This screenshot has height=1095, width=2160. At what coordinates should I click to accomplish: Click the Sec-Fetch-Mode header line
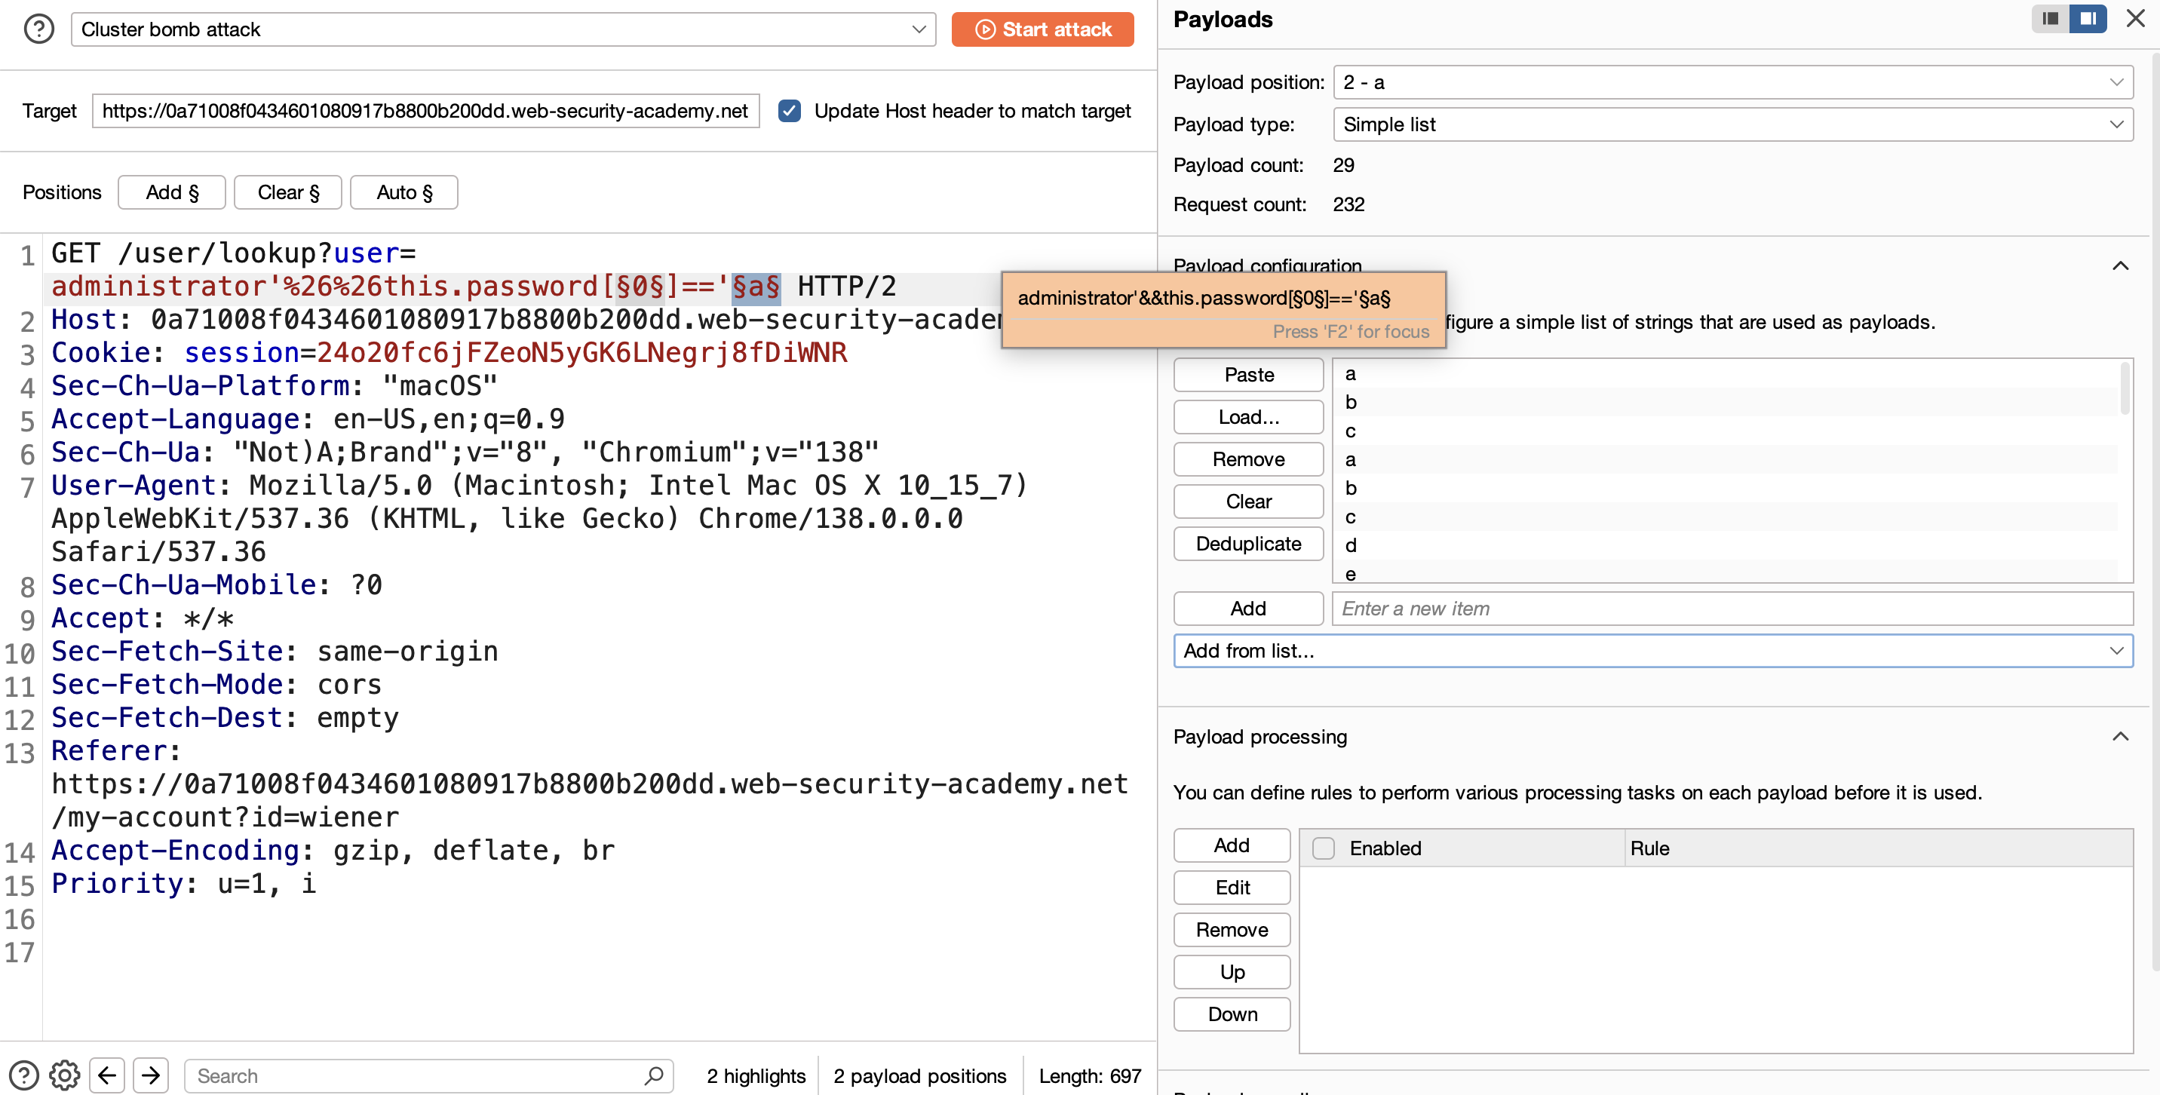point(216,685)
